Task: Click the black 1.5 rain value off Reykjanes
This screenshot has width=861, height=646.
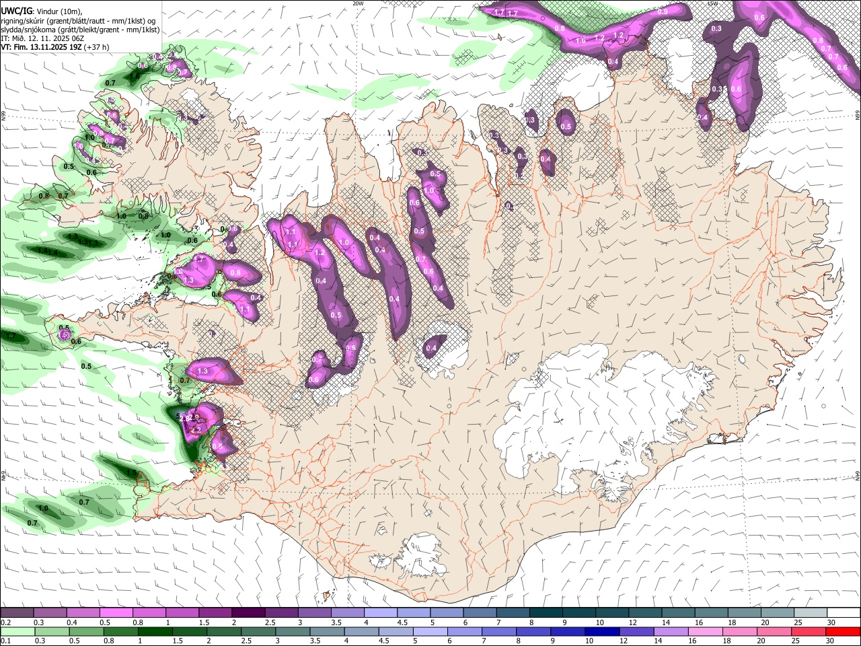Action: click(x=132, y=472)
